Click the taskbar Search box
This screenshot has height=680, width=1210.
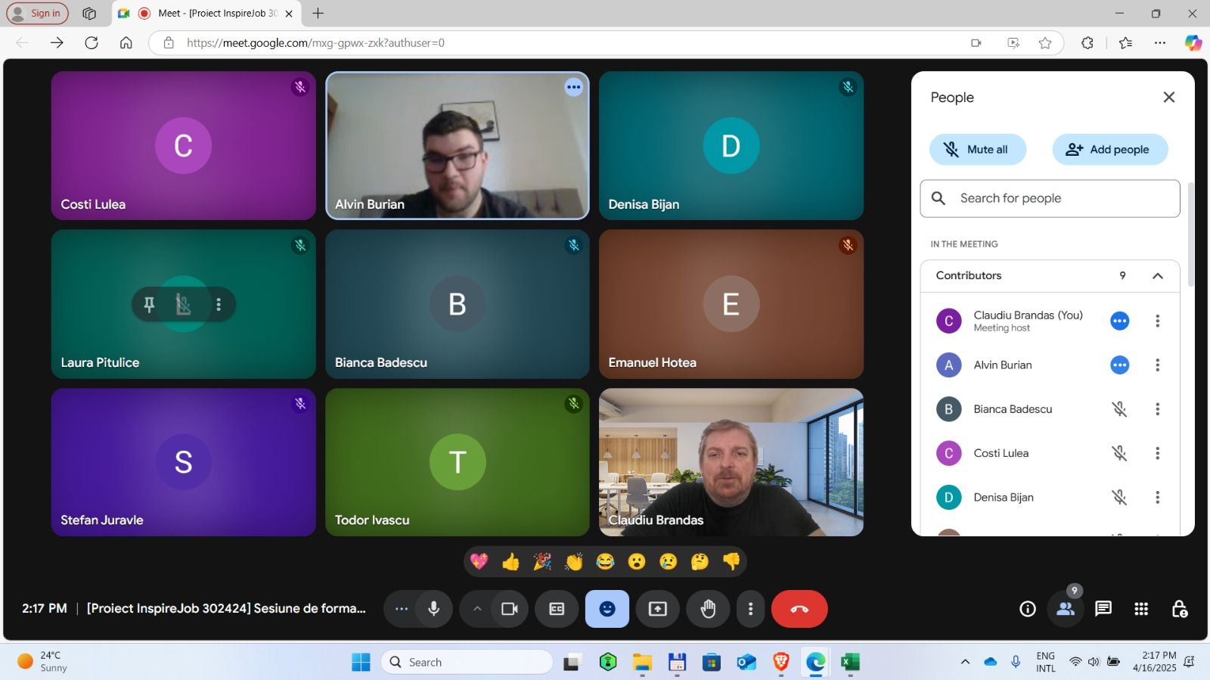click(467, 663)
